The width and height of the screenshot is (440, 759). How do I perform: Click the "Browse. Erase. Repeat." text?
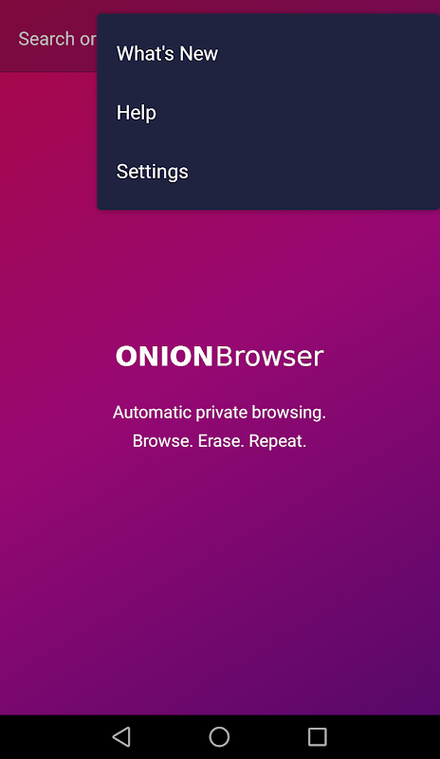pos(219,441)
